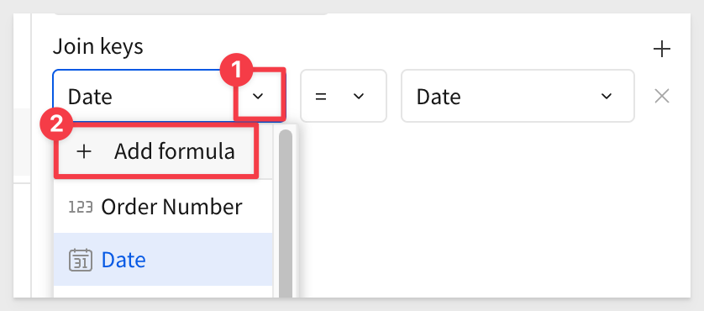
Task: Open the equals operator chevron
Action: pyautogui.click(x=358, y=96)
